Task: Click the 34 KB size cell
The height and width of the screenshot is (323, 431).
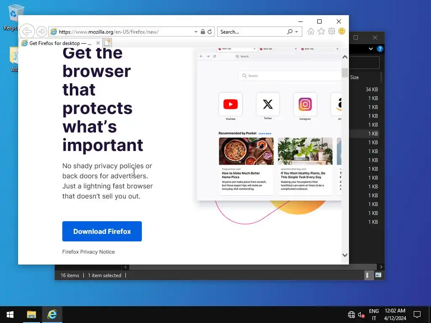Action: [x=372, y=90]
